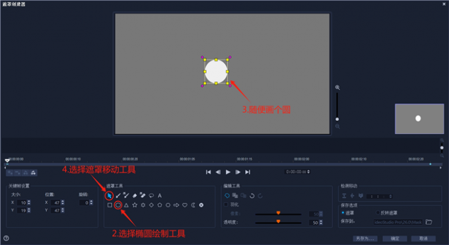
Task: Click the transparency value field showing 50
Action: [x=314, y=223]
